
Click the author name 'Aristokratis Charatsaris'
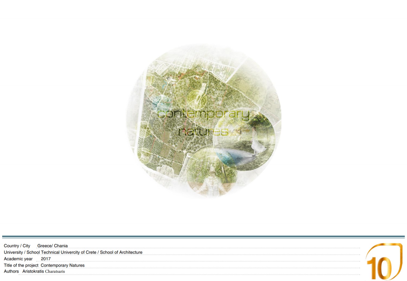tap(44, 271)
